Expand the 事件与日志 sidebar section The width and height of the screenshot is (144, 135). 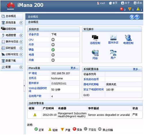tap(21, 42)
